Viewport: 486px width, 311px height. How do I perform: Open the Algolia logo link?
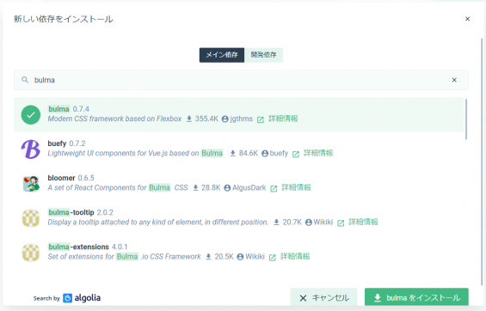tap(82, 298)
